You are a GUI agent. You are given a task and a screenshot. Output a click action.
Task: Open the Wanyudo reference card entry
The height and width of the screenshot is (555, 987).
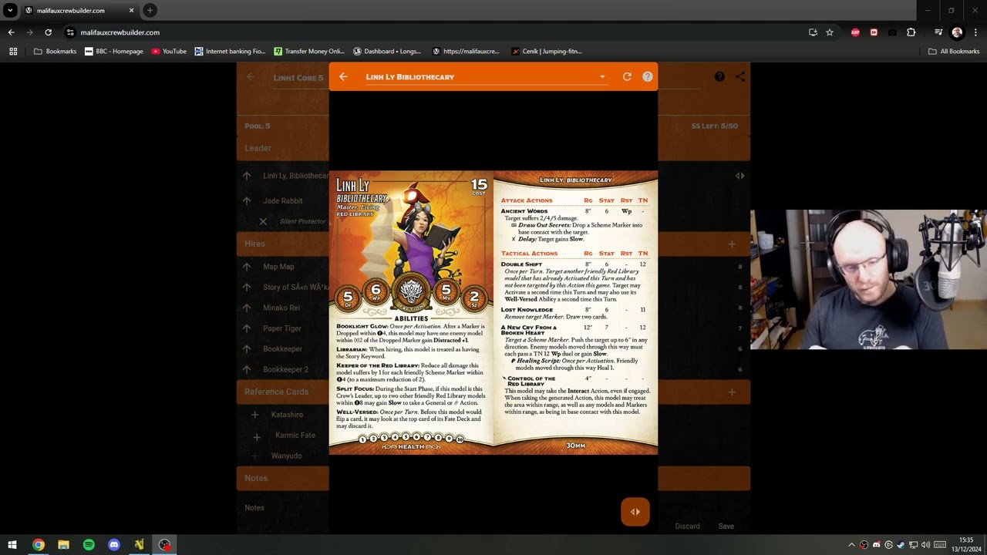pos(287,456)
